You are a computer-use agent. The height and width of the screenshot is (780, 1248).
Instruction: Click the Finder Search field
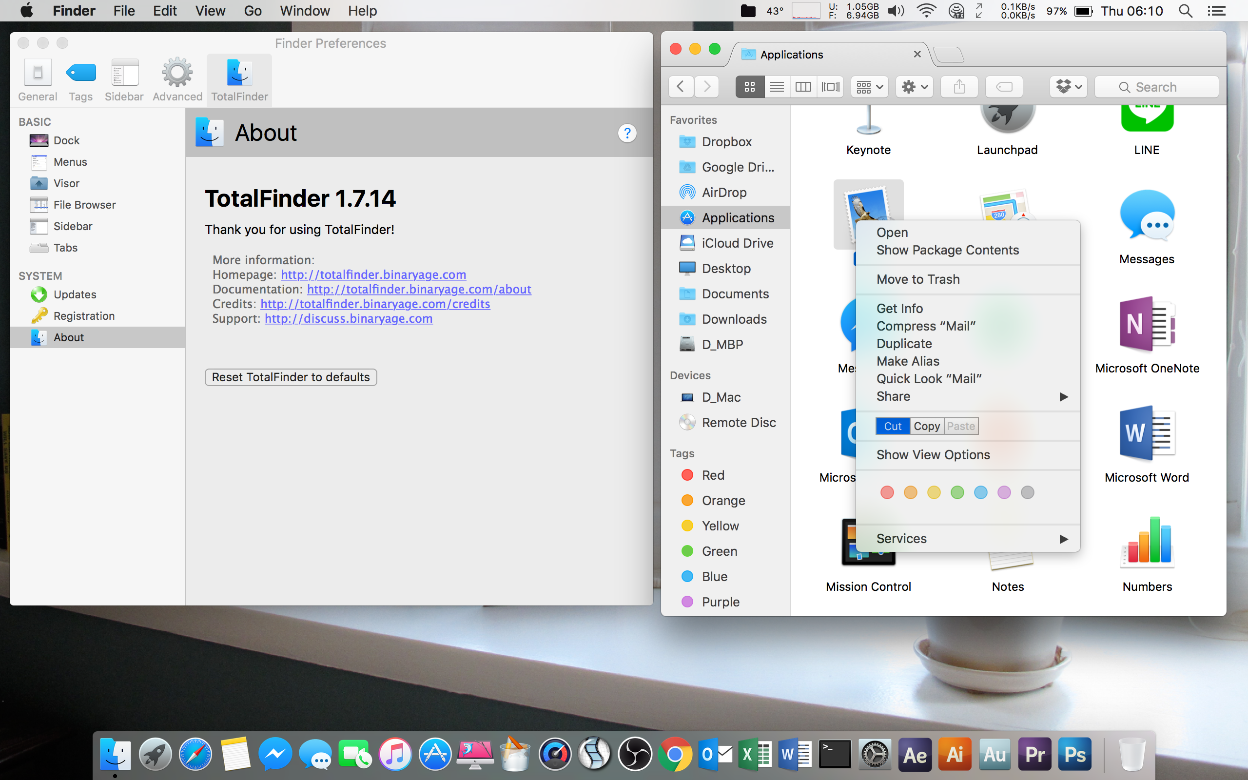pyautogui.click(x=1157, y=87)
